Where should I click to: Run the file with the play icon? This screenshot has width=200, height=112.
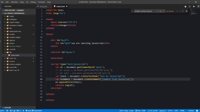pos(194,7)
